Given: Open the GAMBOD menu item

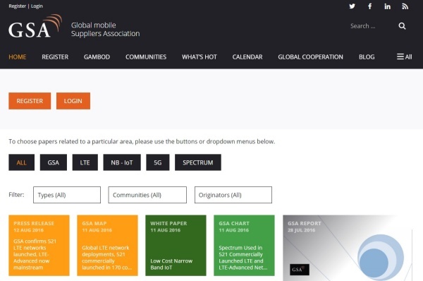Looking at the screenshot, I should point(97,57).
